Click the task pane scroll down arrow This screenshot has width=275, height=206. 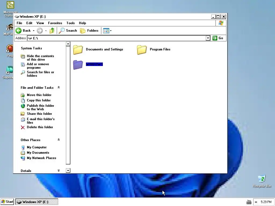pyautogui.click(x=68, y=170)
